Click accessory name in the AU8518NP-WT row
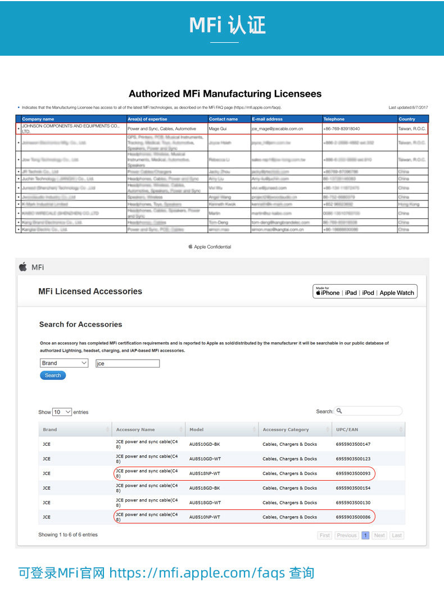Image resolution: width=444 pixels, height=609 pixels. click(147, 473)
